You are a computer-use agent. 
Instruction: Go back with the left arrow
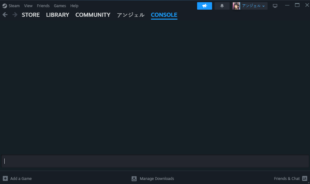5,15
